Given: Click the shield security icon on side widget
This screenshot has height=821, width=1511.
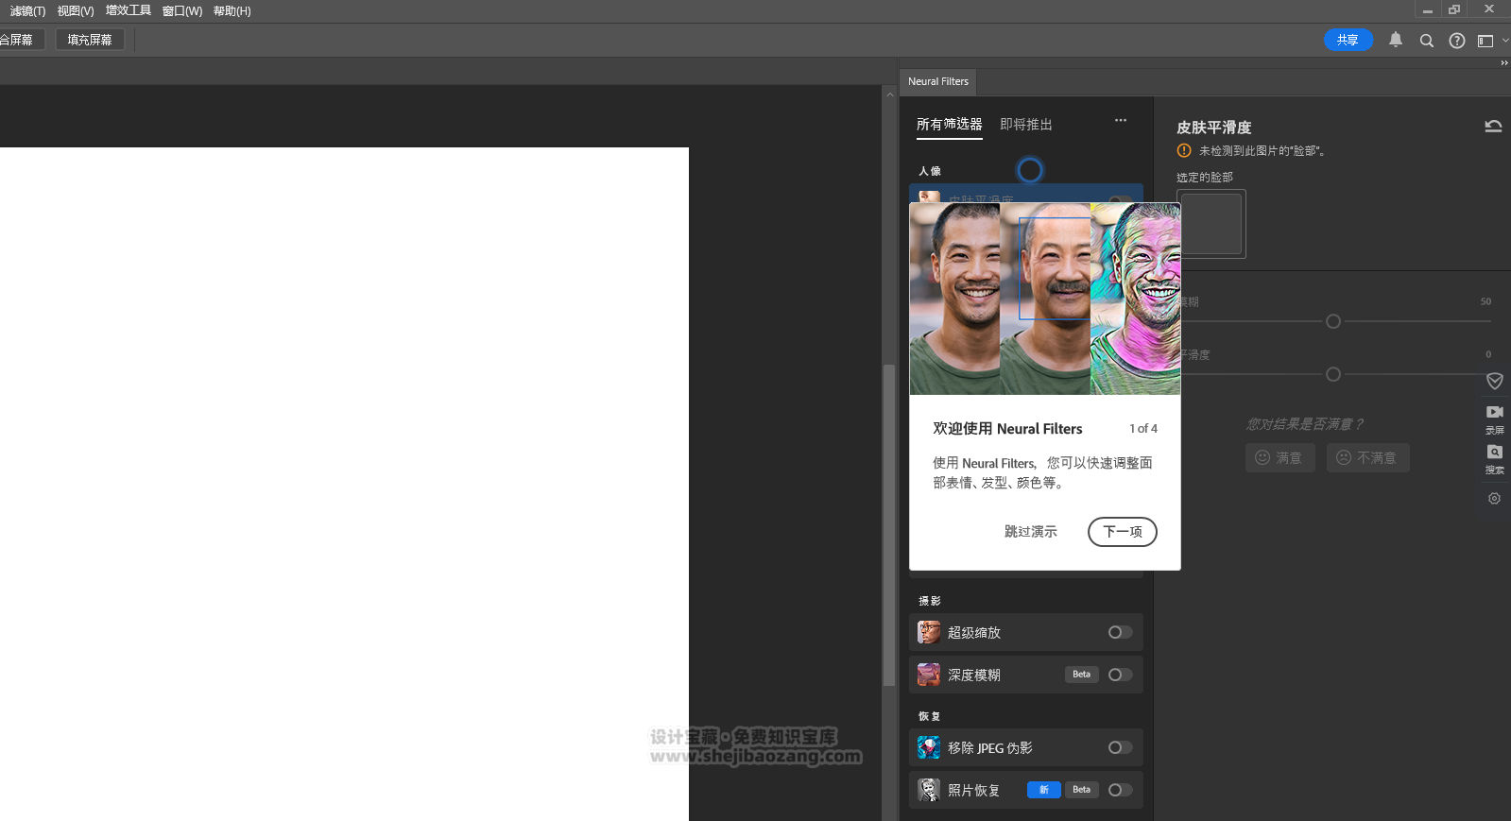Looking at the screenshot, I should pos(1495,381).
